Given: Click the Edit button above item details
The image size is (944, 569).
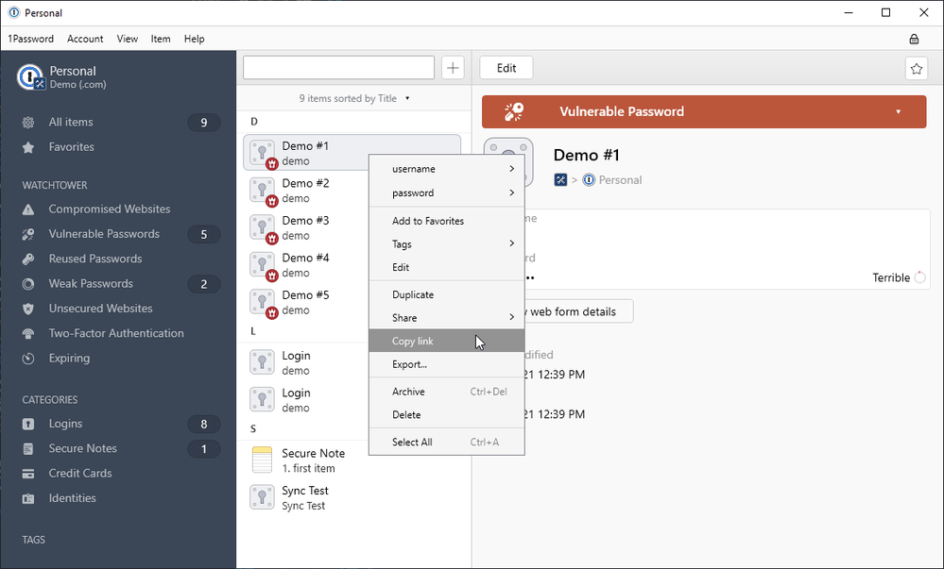Looking at the screenshot, I should (x=506, y=68).
